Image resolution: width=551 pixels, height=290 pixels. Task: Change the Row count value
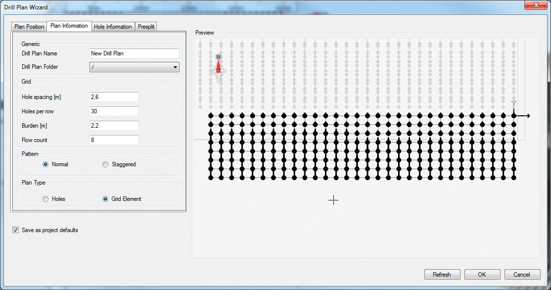(x=114, y=140)
